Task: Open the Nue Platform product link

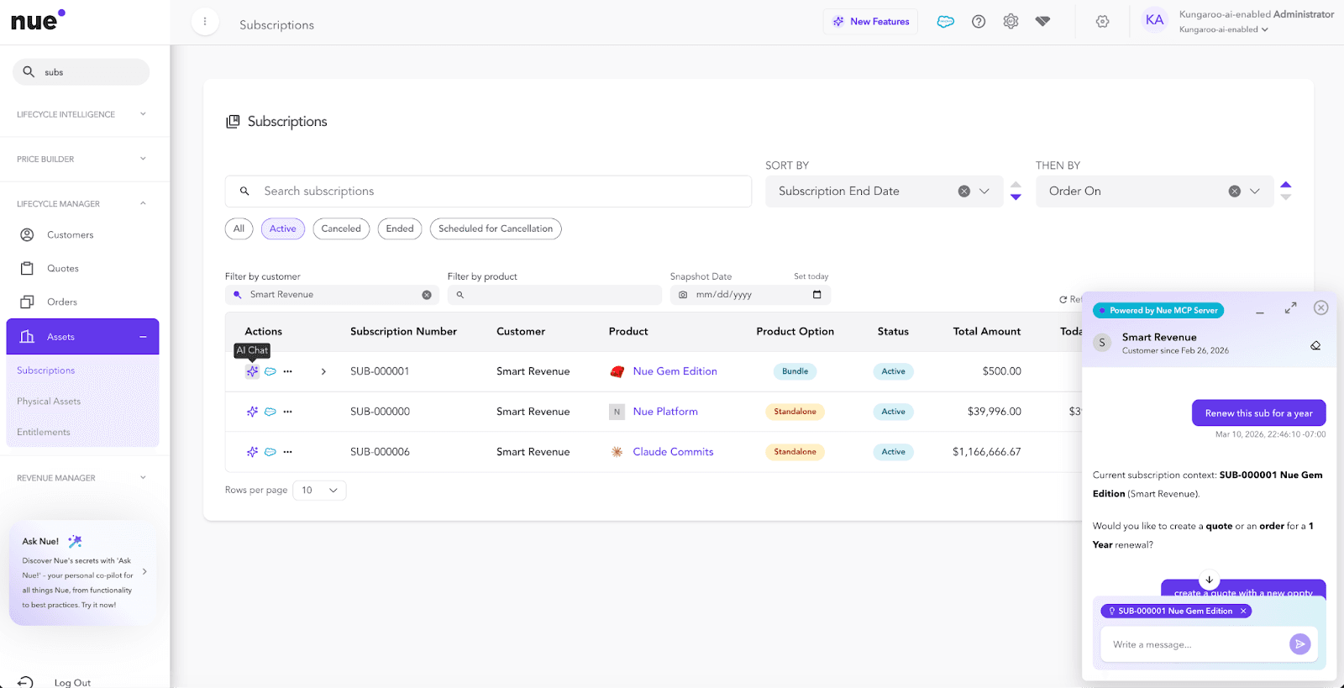Action: click(x=665, y=412)
